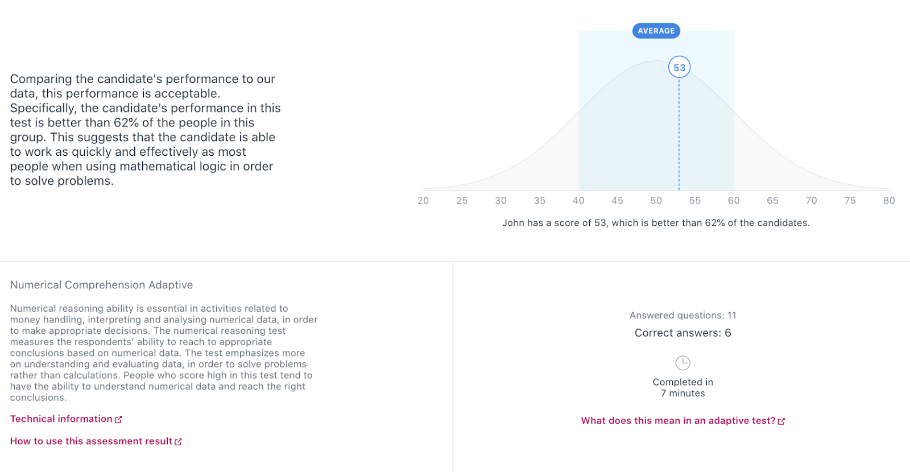Click the 80 label at the axis end
The height and width of the screenshot is (472, 910).
click(889, 201)
